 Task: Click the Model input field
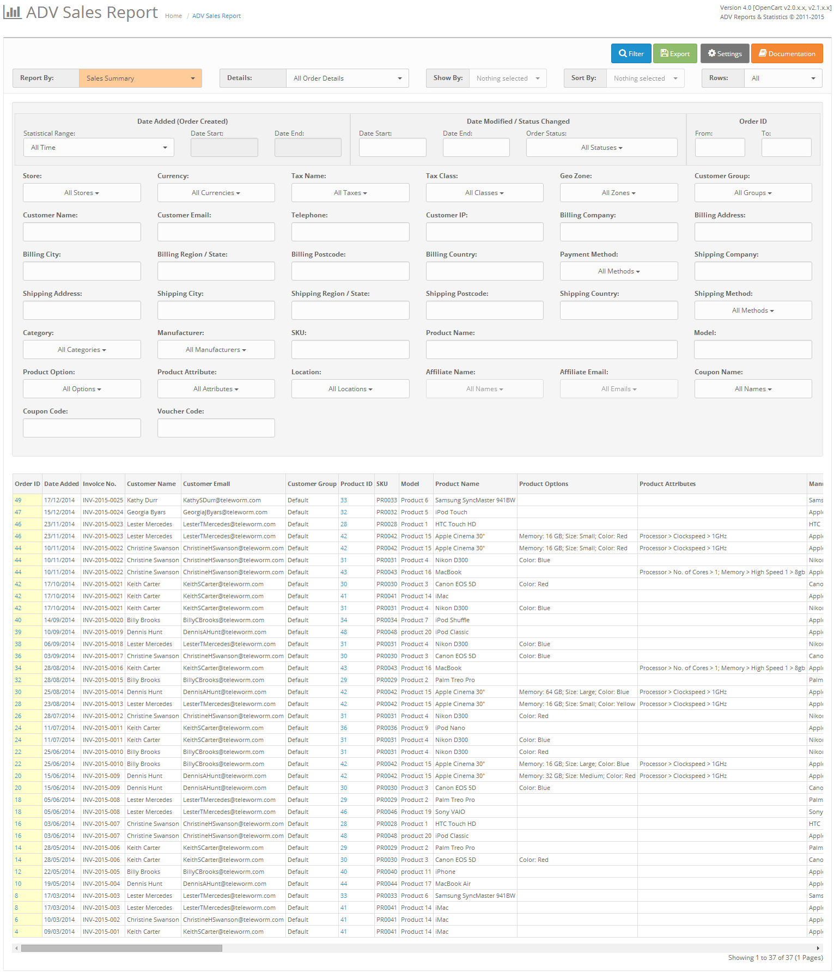tap(753, 349)
